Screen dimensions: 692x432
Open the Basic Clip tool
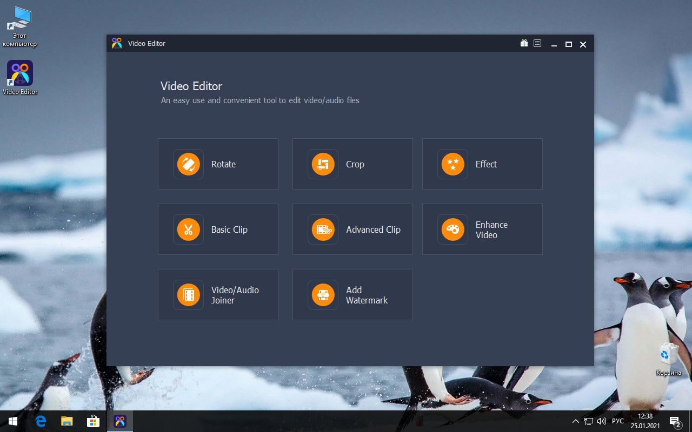(218, 229)
